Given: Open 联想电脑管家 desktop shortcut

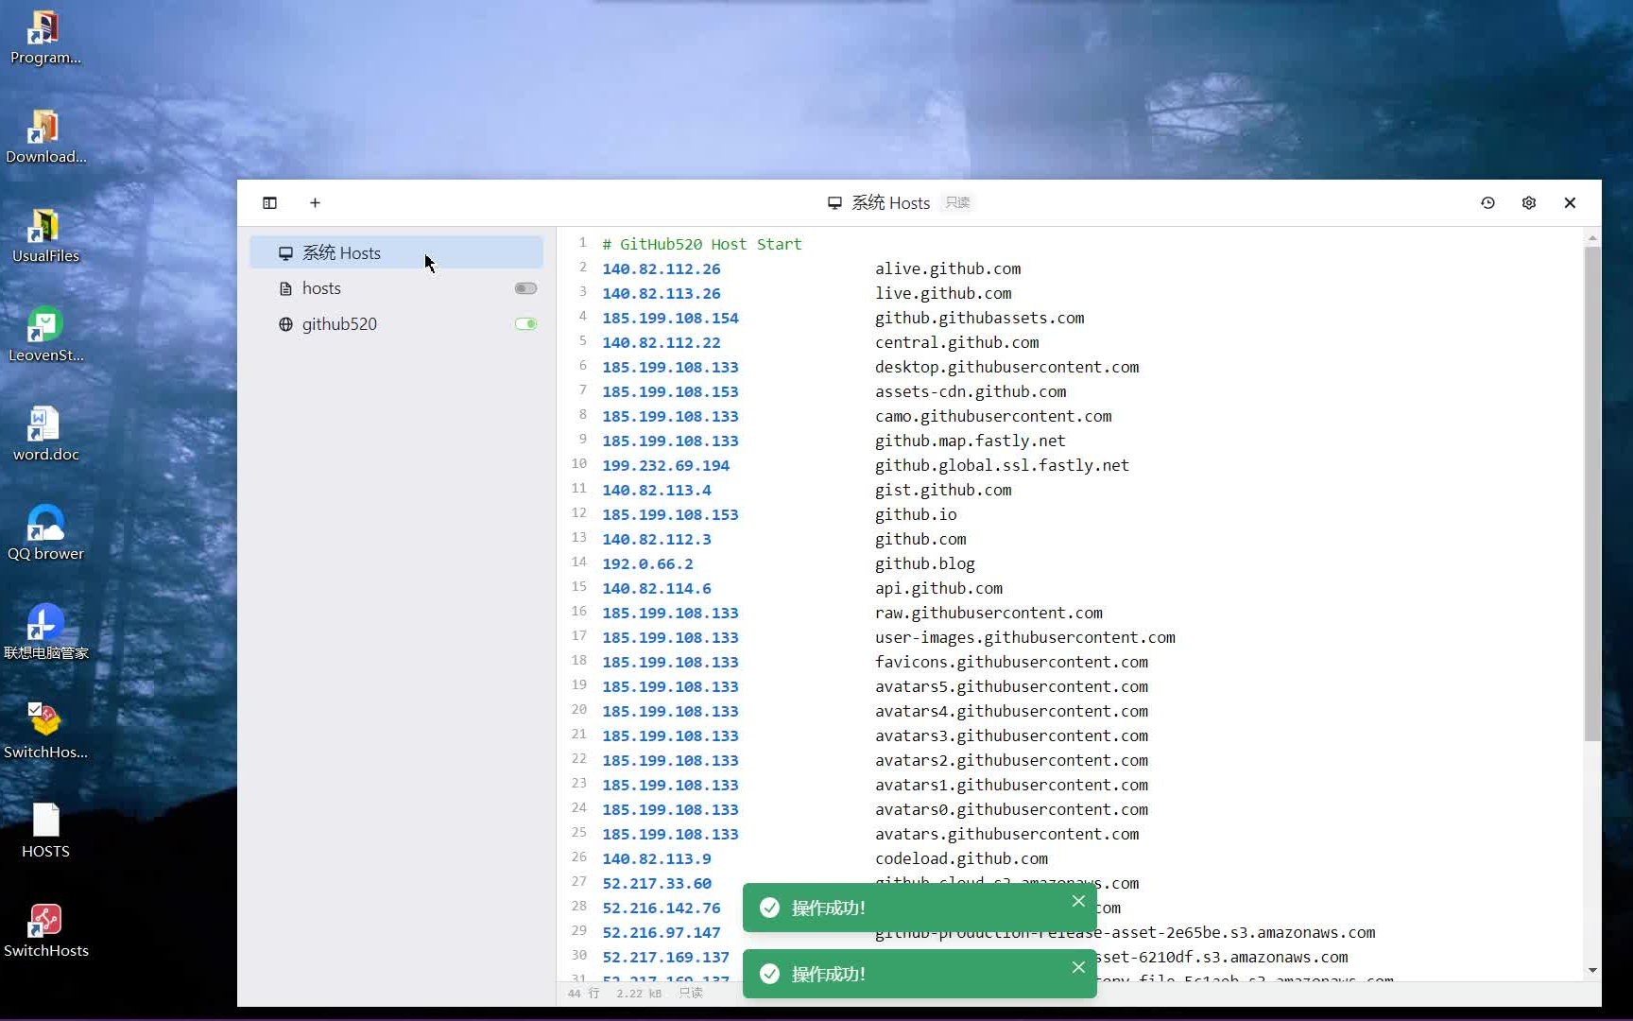Looking at the screenshot, I should point(45,633).
